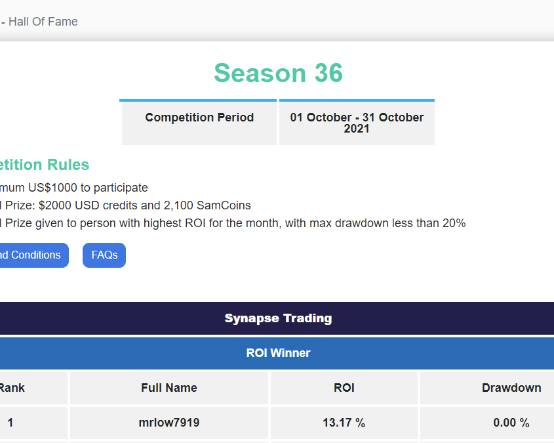Click the Season 36 heading

click(x=278, y=73)
